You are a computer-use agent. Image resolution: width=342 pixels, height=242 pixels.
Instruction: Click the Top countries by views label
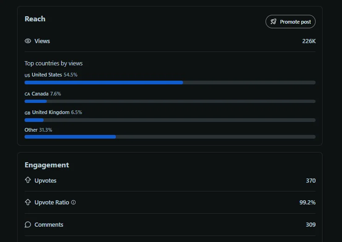[53, 64]
